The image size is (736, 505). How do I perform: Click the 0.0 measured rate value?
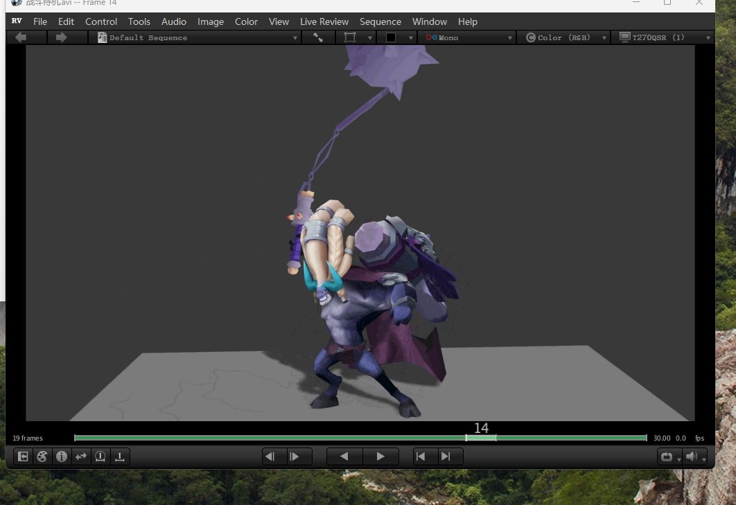681,438
